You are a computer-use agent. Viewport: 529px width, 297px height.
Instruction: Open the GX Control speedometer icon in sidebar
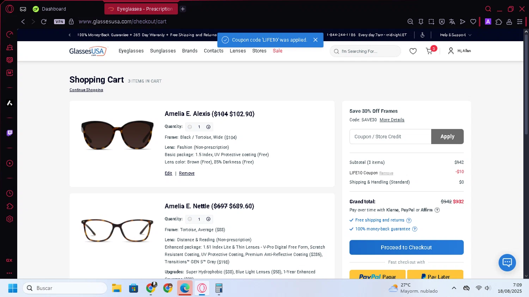coord(10,34)
